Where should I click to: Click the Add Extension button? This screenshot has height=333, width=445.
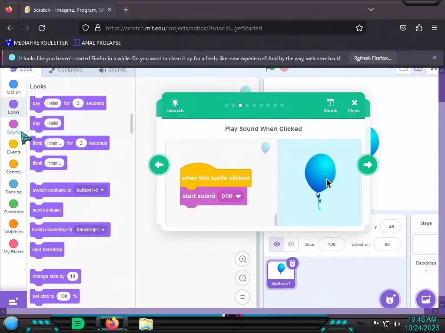[x=13, y=301]
